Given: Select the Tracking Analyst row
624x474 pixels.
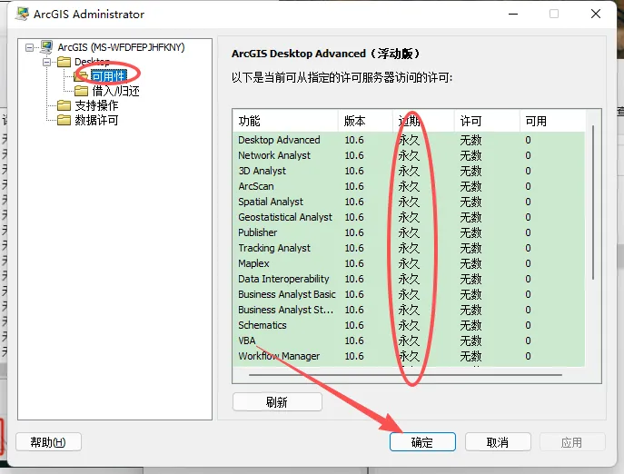Looking at the screenshot, I should pyautogui.click(x=409, y=248).
